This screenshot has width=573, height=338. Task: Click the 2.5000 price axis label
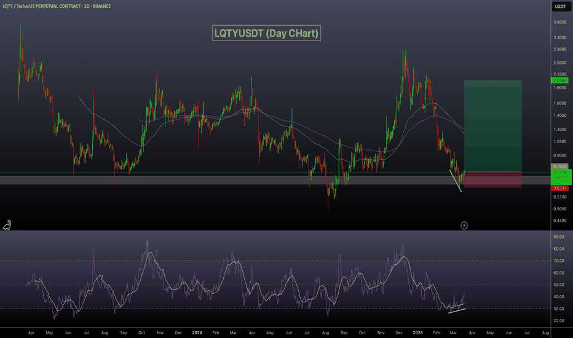(x=560, y=63)
